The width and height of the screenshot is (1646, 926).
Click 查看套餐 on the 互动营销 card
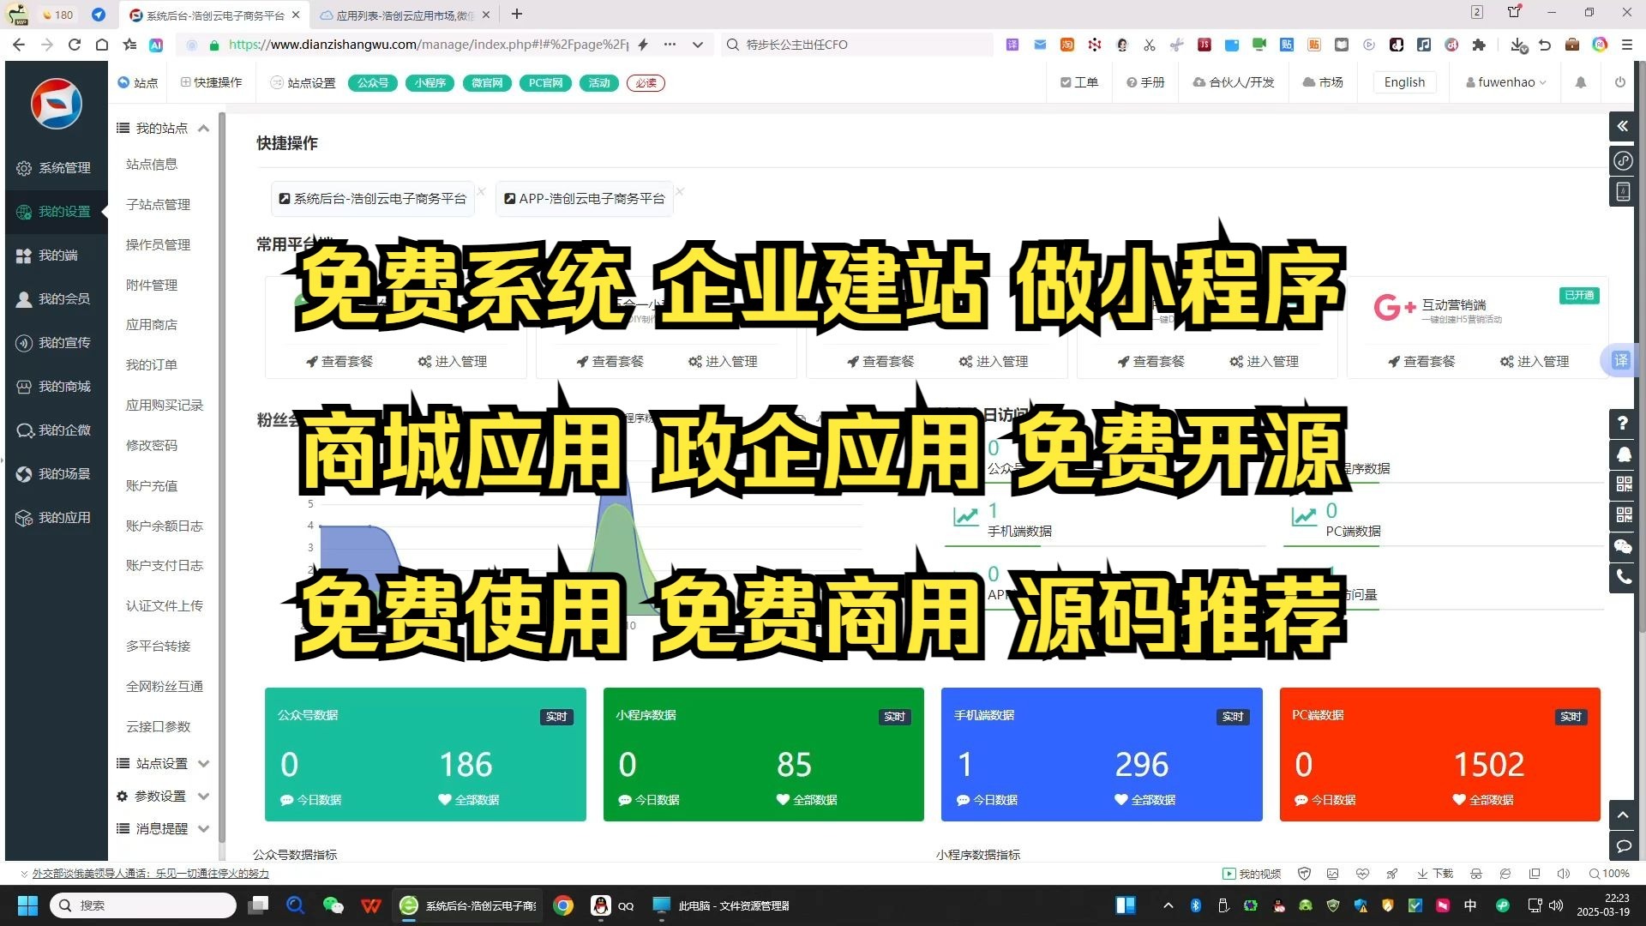click(1421, 362)
